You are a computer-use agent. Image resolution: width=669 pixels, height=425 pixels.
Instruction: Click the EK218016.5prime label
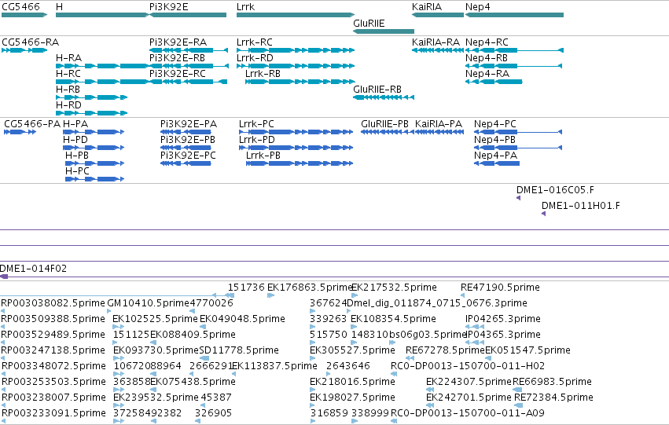tap(352, 382)
